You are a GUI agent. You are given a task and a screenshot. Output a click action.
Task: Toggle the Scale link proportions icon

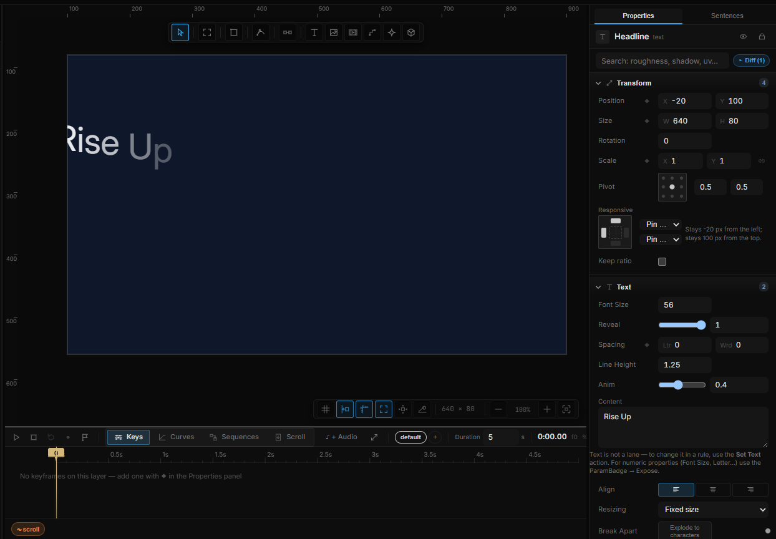762,161
